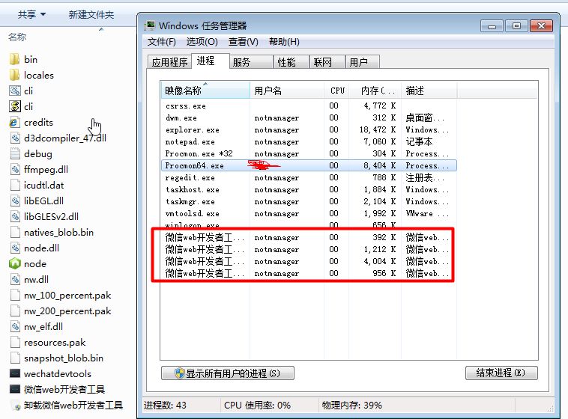Click the 结束进程 button
The height and width of the screenshot is (419, 568).
click(501, 373)
